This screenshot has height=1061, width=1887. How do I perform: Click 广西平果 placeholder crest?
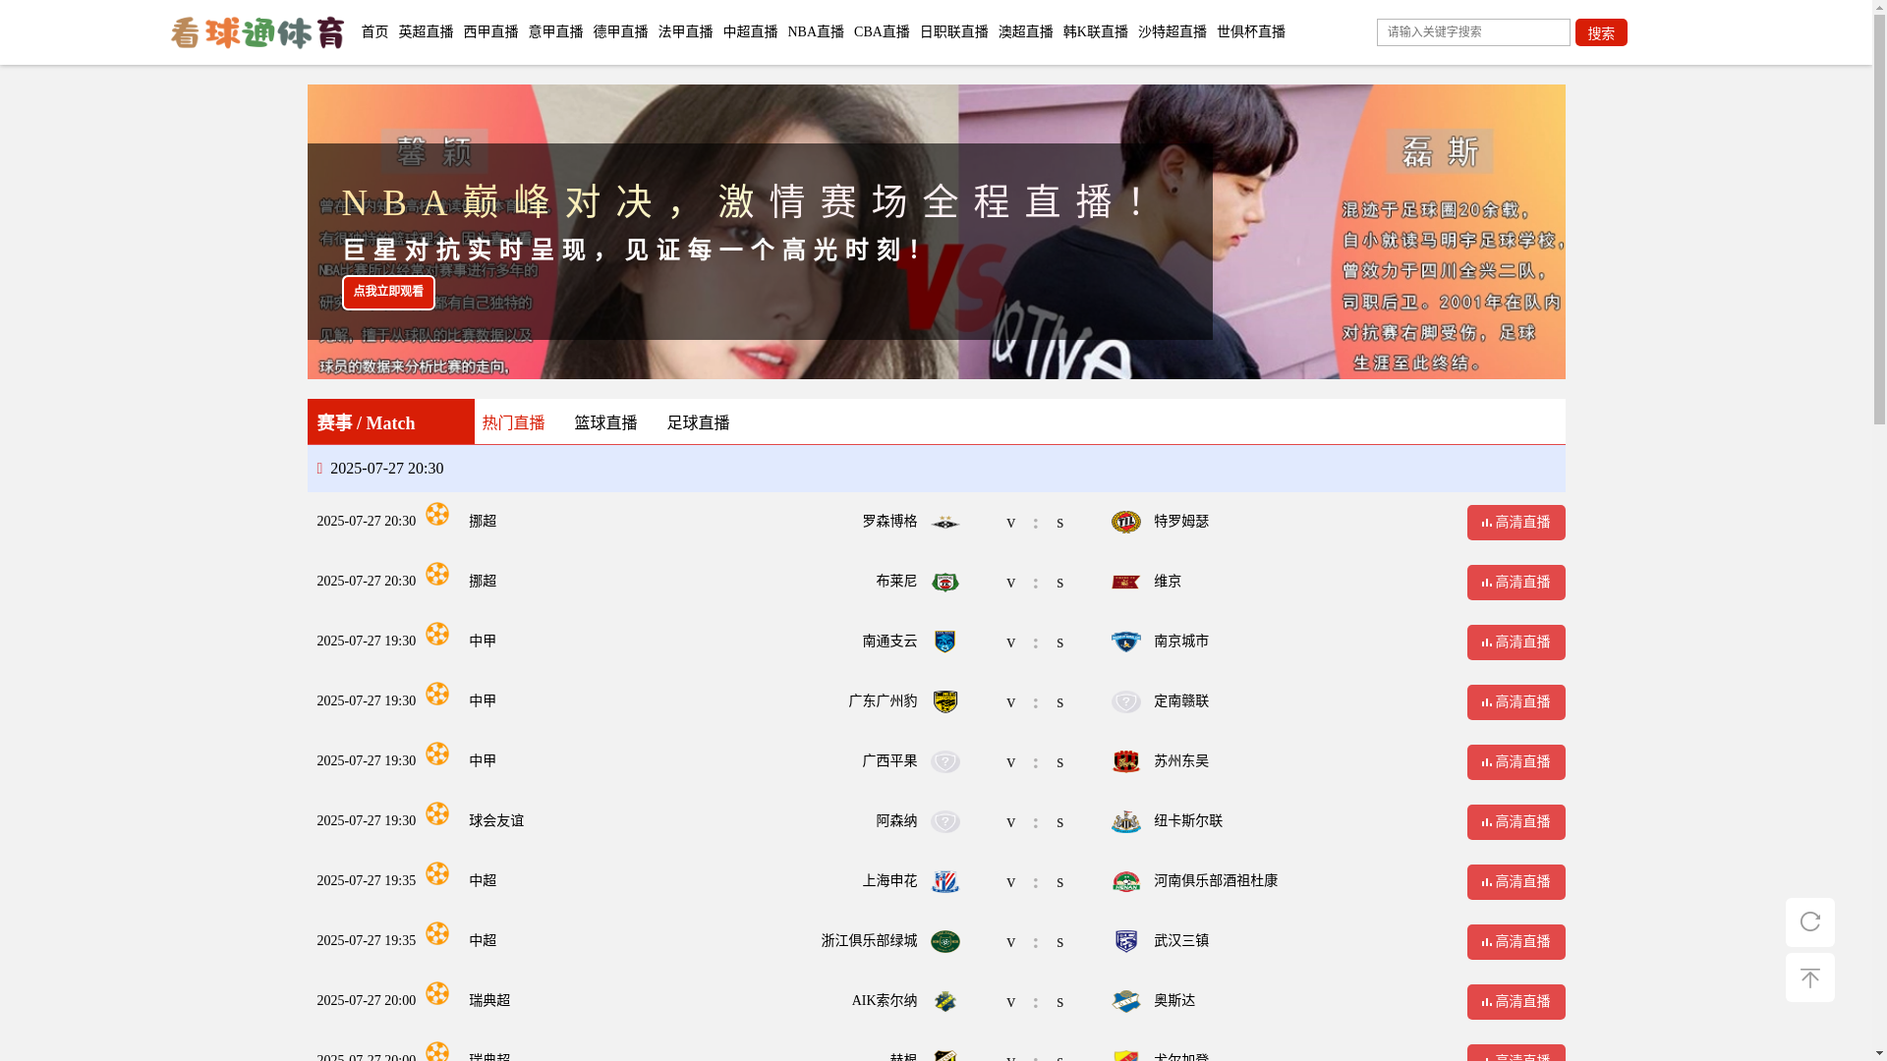coord(944,762)
